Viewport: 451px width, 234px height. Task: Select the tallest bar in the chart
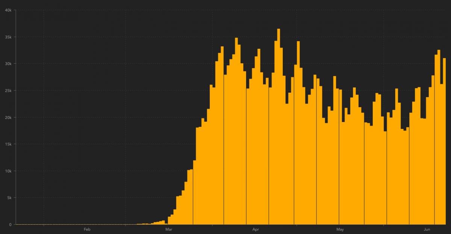click(x=278, y=127)
